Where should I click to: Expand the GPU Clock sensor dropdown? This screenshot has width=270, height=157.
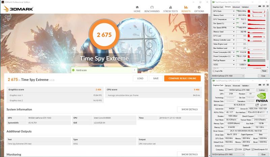234,11
